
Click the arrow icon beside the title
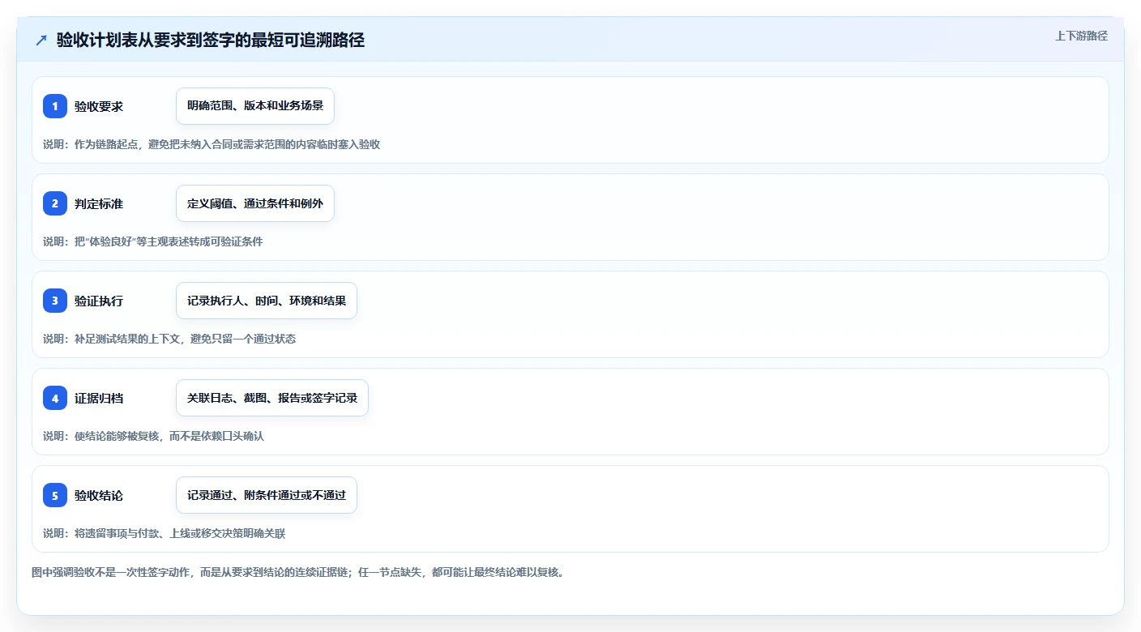pyautogui.click(x=41, y=40)
